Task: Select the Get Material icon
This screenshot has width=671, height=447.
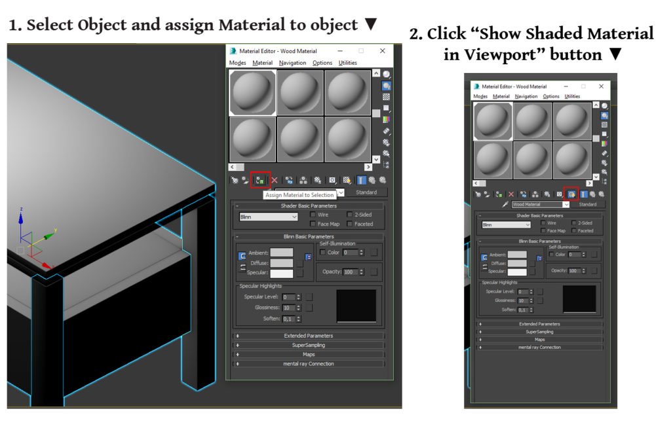Action: (x=235, y=180)
